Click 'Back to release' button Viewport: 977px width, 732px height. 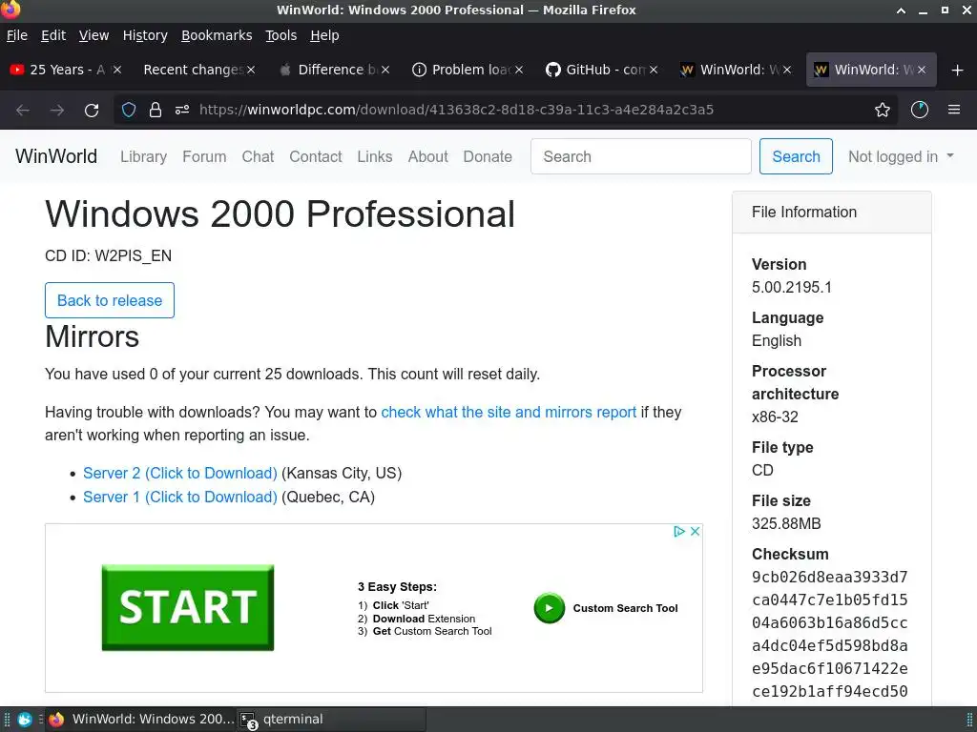point(110,300)
